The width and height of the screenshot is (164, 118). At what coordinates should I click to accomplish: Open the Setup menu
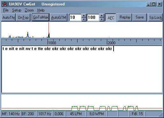coord(17,10)
